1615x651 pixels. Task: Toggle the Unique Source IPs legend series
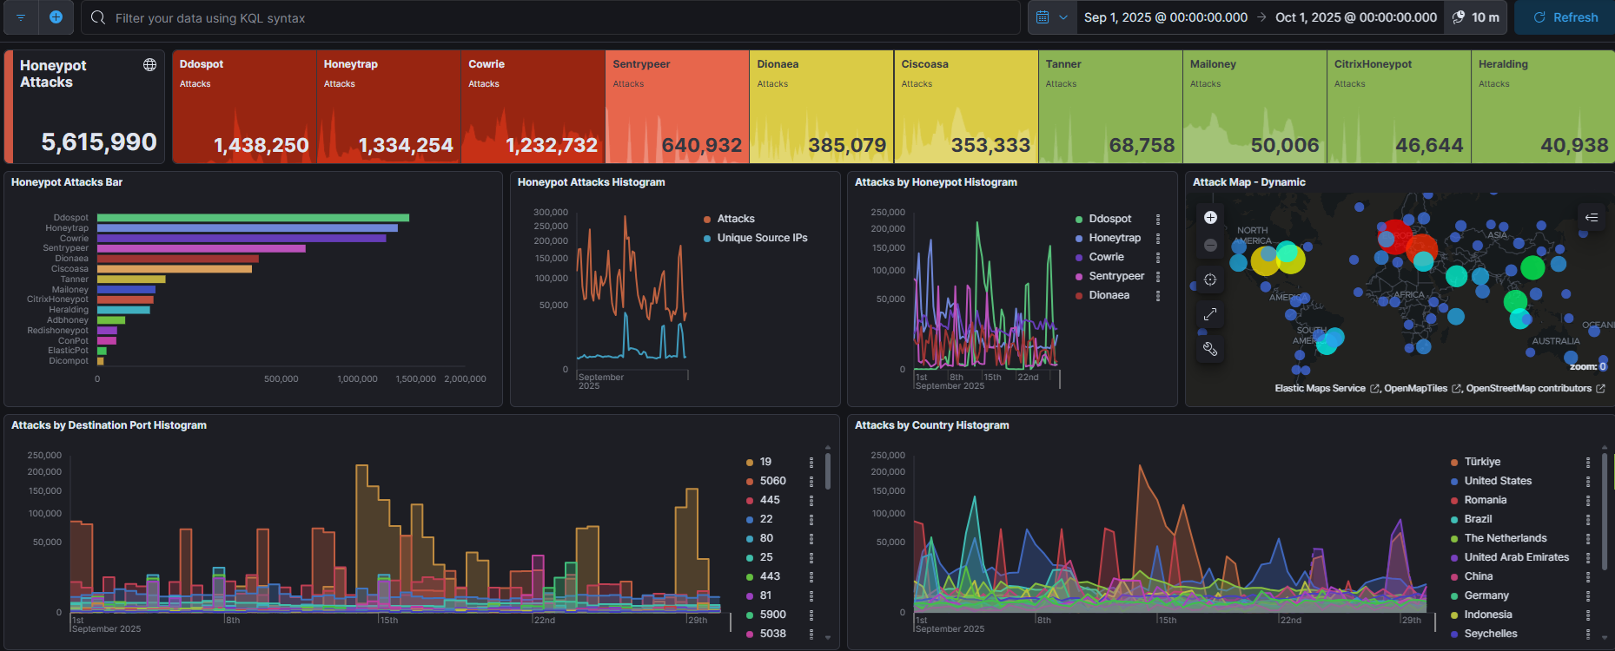(x=761, y=238)
